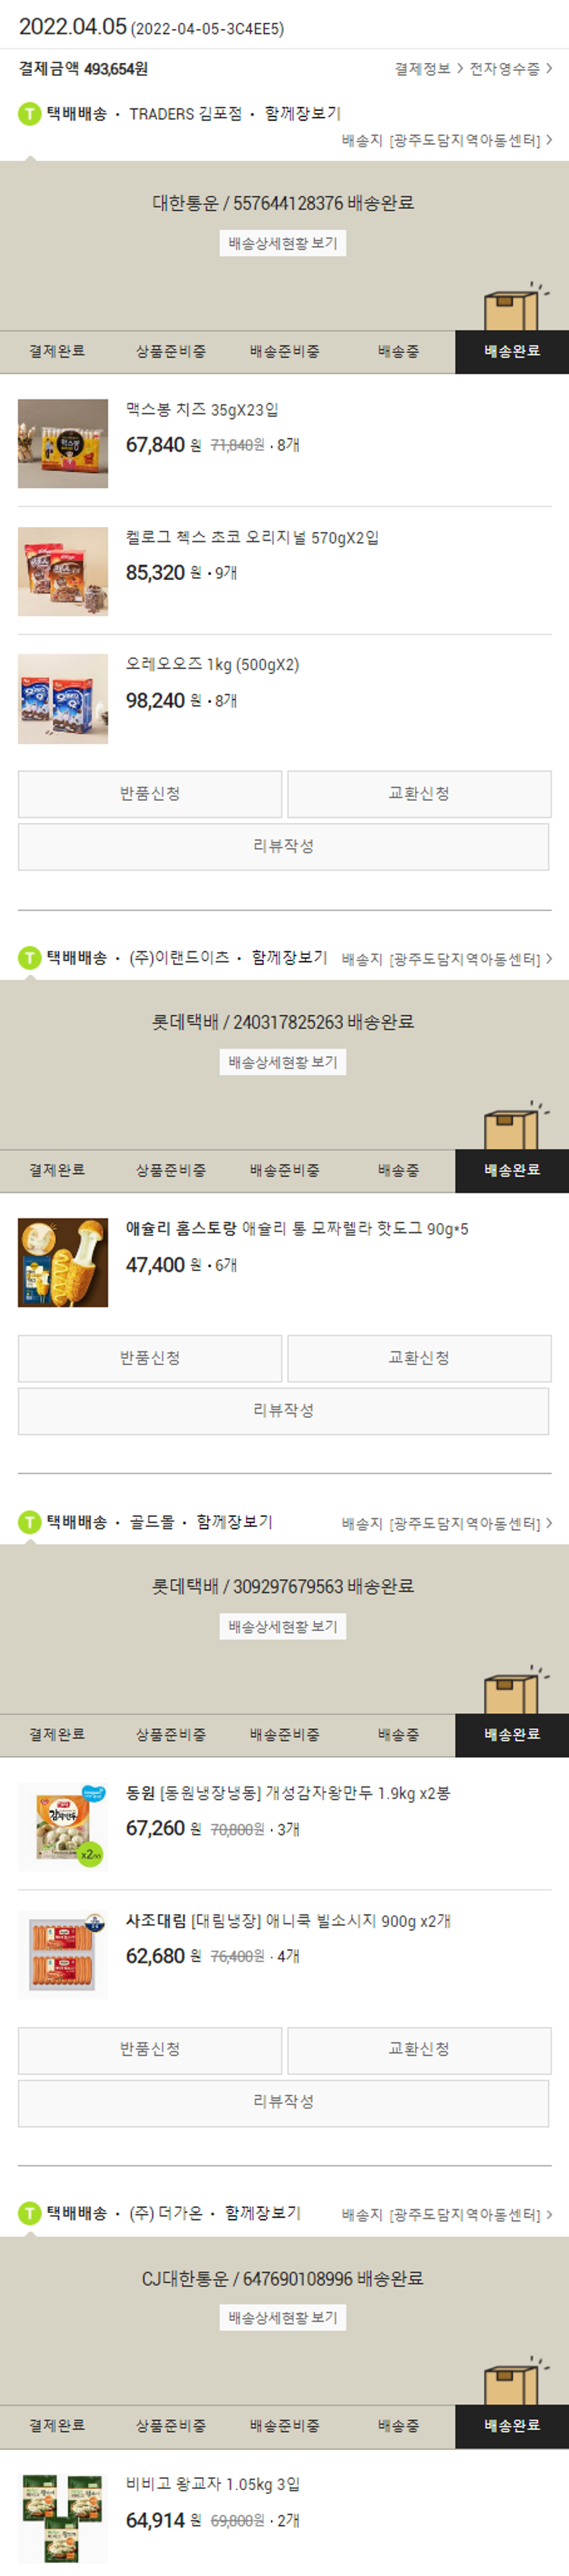Open 맥스봉 치즈 product thumbnail
Viewport: 569px width, 2576px height.
[63, 444]
